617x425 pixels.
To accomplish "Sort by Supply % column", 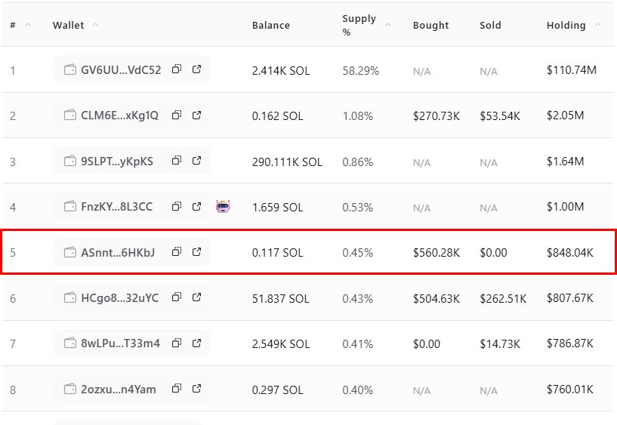I will click(388, 25).
